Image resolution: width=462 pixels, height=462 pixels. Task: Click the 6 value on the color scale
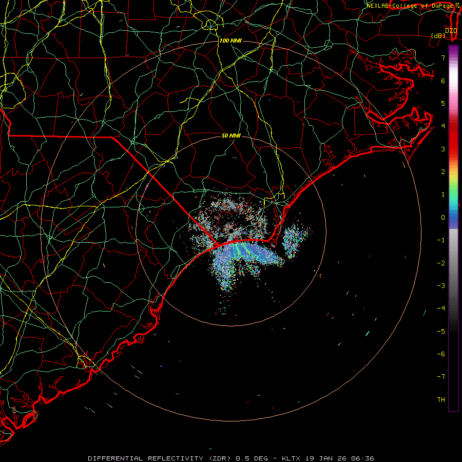click(x=443, y=81)
